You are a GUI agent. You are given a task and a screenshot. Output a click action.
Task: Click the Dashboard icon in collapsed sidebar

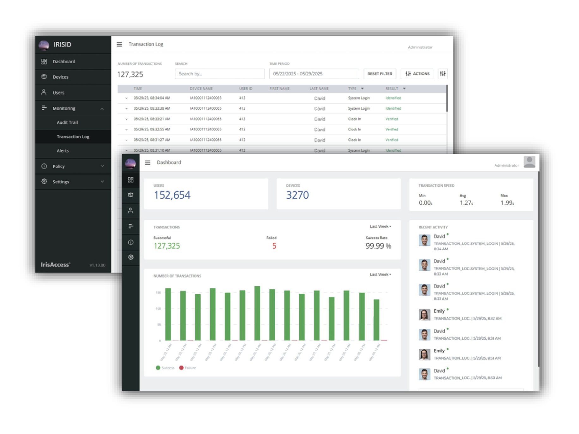[x=131, y=180]
